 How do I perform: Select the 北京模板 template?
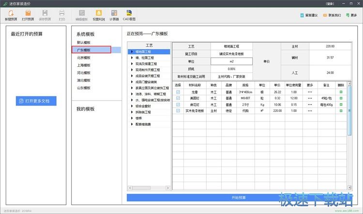(x=84, y=58)
